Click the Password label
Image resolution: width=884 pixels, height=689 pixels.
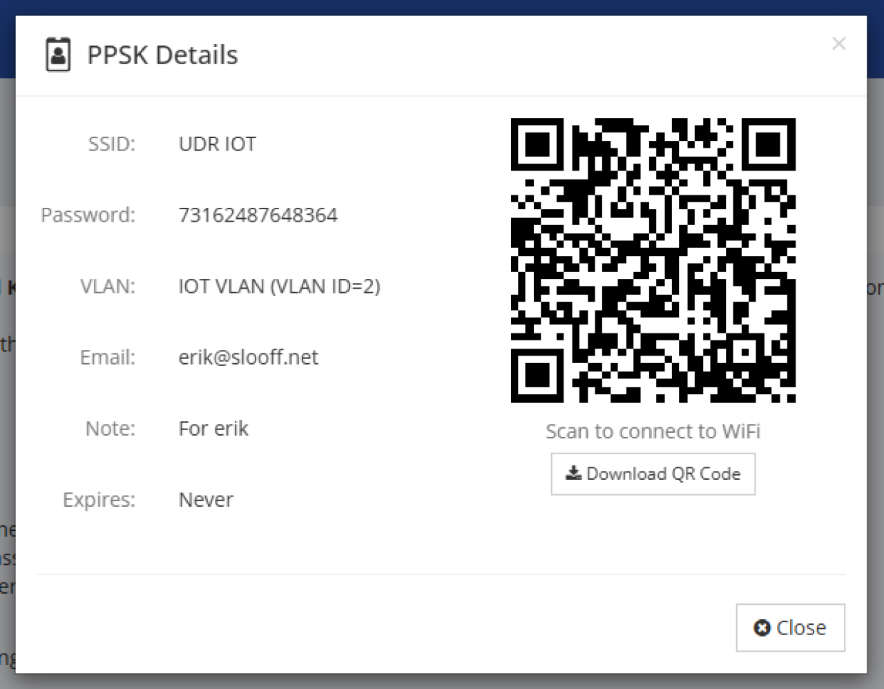click(x=88, y=215)
